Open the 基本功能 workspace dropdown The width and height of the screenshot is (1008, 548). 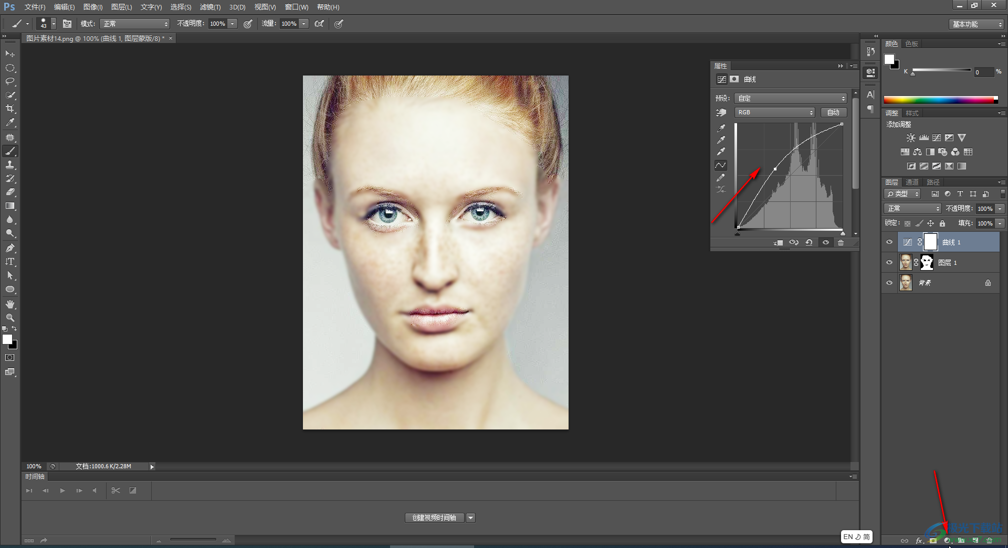[x=976, y=24]
